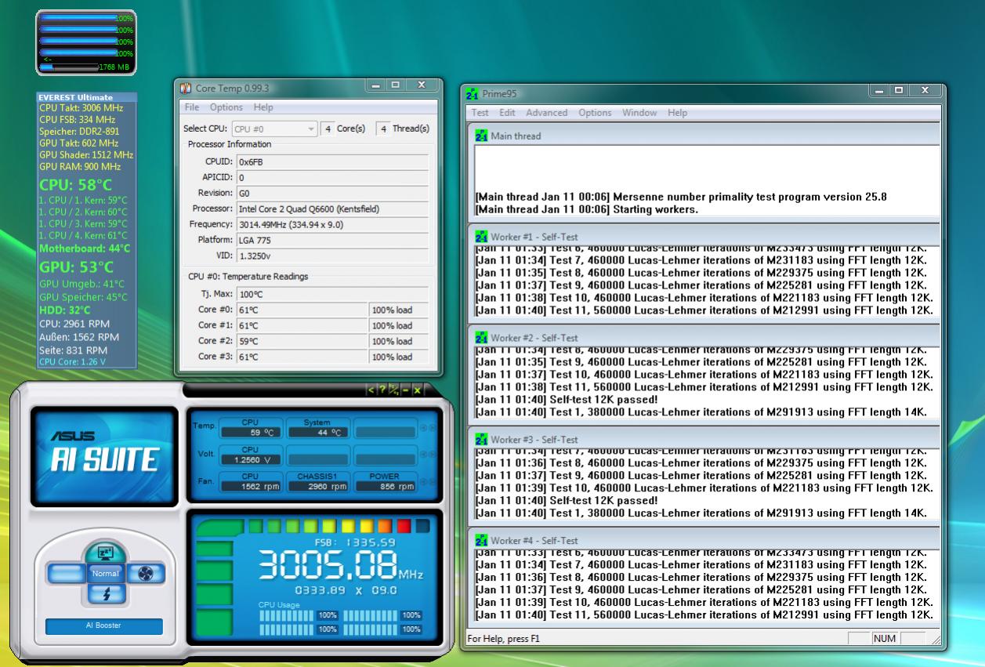Viewport: 985px width, 667px height.
Task: Open the Help menu in Prime95
Action: pos(678,113)
